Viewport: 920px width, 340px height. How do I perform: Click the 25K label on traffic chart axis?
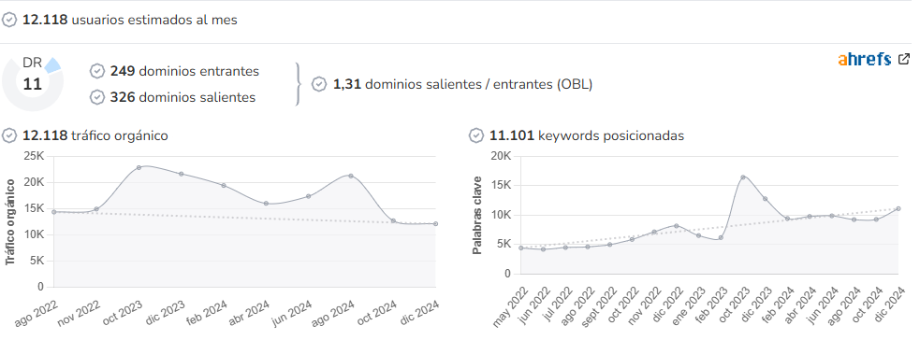point(34,156)
